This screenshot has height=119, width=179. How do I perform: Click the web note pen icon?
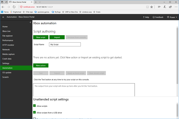165,7
